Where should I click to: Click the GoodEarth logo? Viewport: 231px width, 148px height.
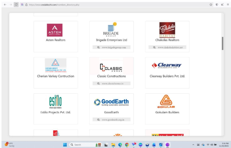[x=111, y=102]
